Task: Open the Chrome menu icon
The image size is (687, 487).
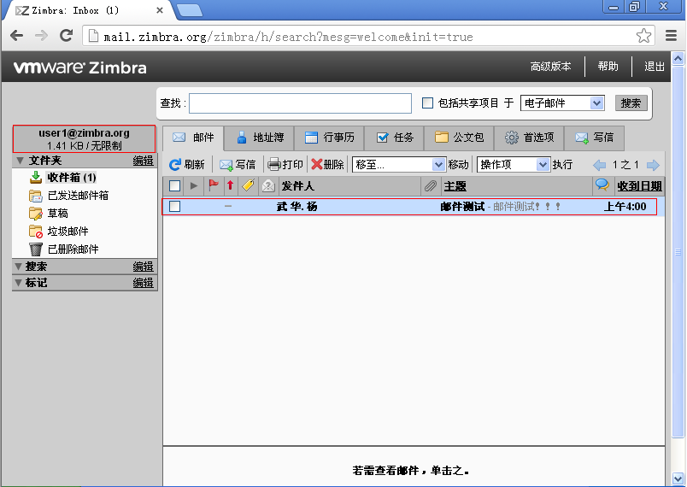Action: tap(671, 36)
